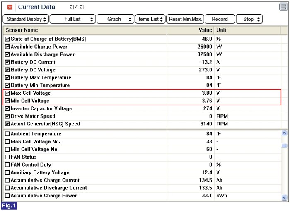The width and height of the screenshot is (290, 211).
Task: Click the Value column header
Action: [190, 30]
